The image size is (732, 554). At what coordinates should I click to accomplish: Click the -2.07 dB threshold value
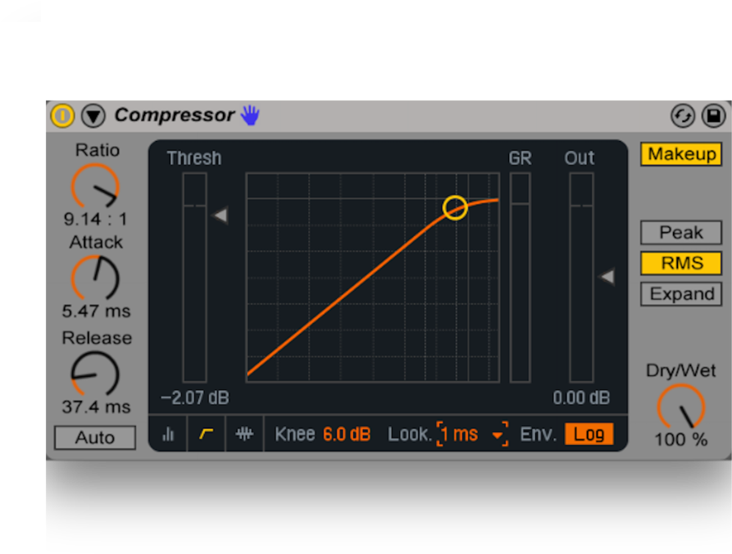click(x=195, y=398)
